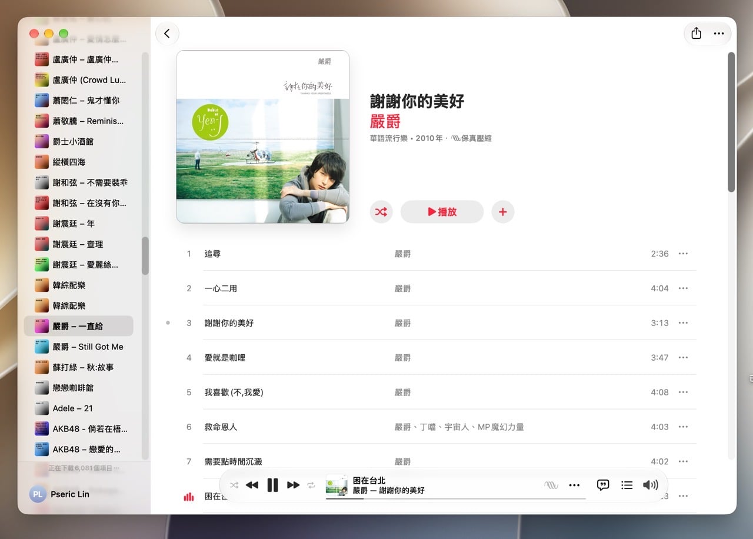Toggle repeat in the playback bar
The height and width of the screenshot is (539, 753).
[311, 485]
